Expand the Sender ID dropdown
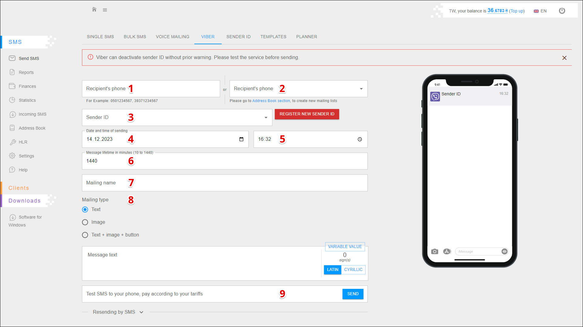 tap(266, 117)
